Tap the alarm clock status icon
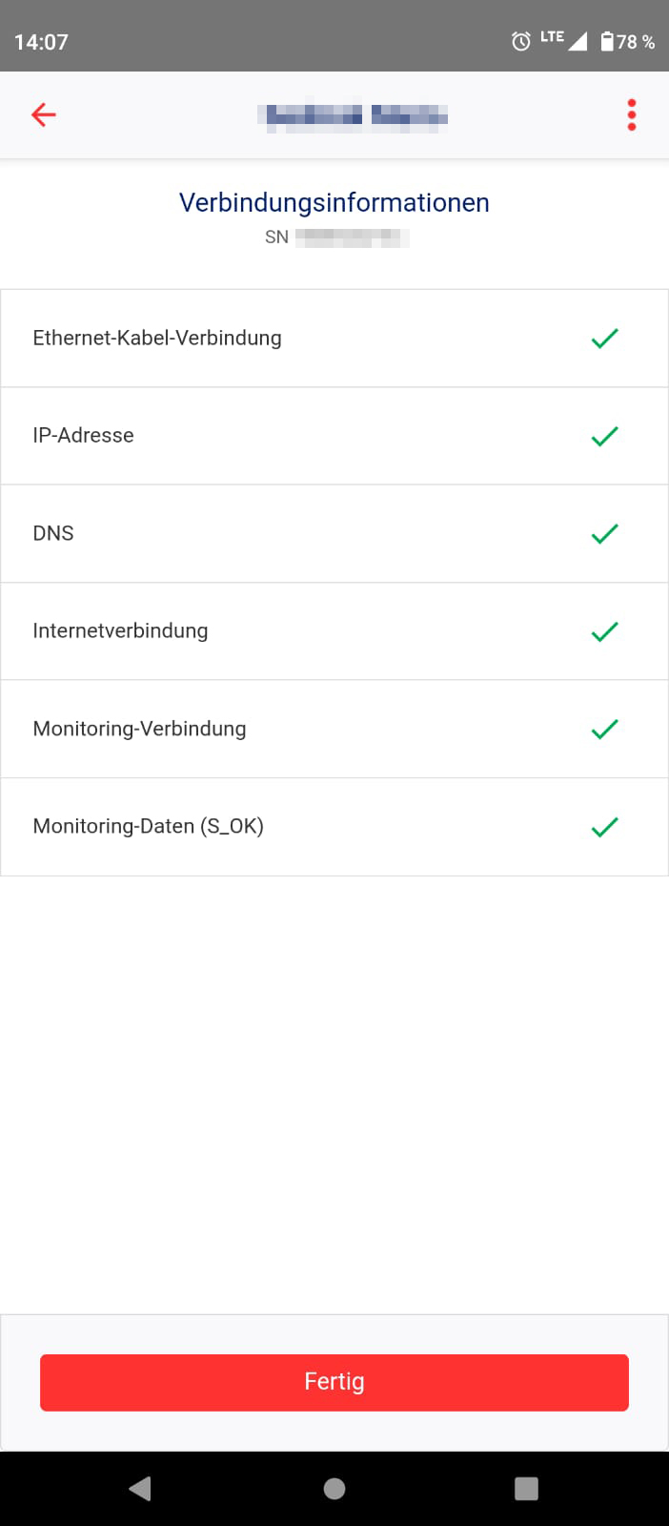The width and height of the screenshot is (669, 1526). click(521, 41)
